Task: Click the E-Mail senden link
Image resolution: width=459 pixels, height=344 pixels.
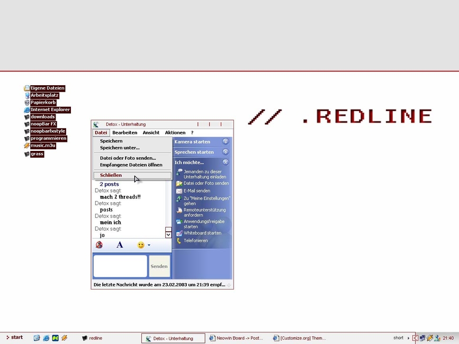Action: [197, 191]
